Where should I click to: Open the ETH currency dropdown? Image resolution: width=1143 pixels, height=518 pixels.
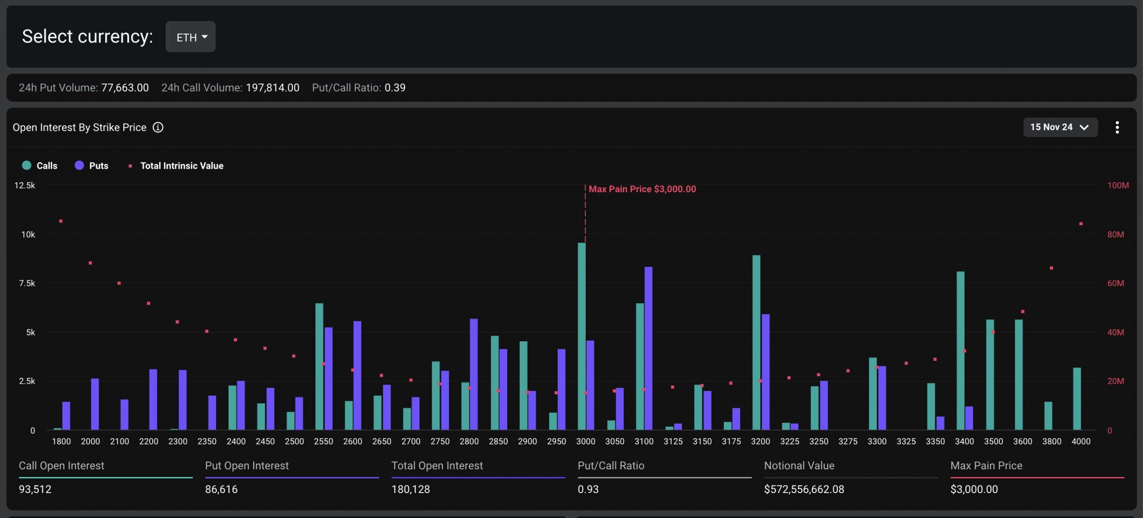[190, 37]
